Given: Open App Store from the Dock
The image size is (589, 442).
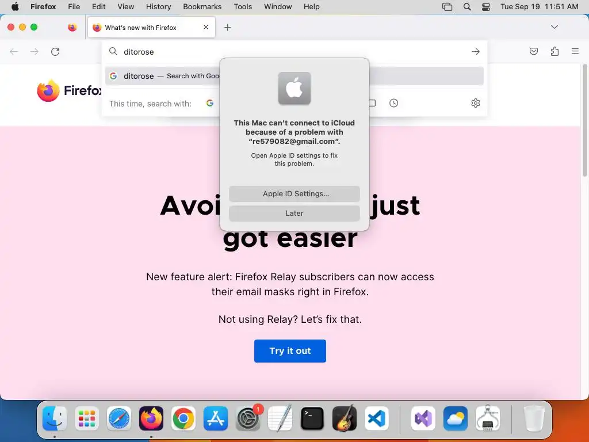Looking at the screenshot, I should click(216, 418).
